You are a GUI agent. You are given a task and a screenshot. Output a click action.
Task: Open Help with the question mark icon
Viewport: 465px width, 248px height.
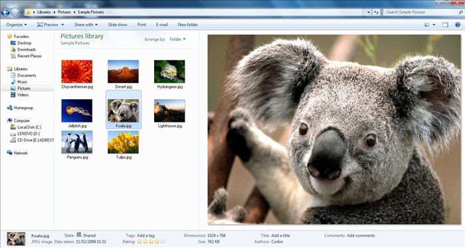click(x=458, y=25)
